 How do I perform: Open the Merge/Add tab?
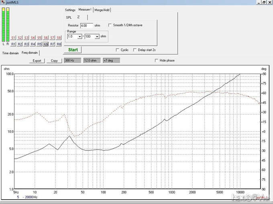102,10
